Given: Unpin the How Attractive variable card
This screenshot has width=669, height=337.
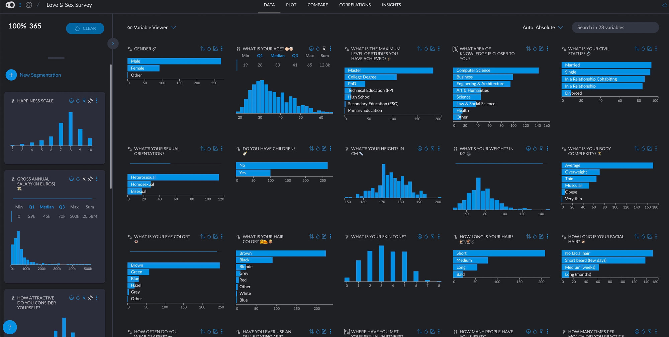Looking at the screenshot, I should click(90, 298).
